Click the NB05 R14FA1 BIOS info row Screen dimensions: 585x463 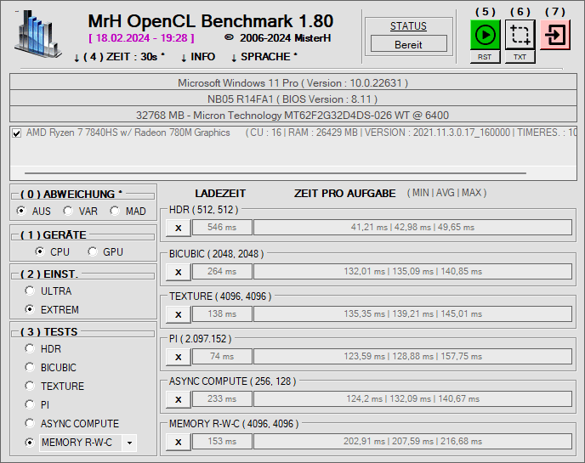292,99
